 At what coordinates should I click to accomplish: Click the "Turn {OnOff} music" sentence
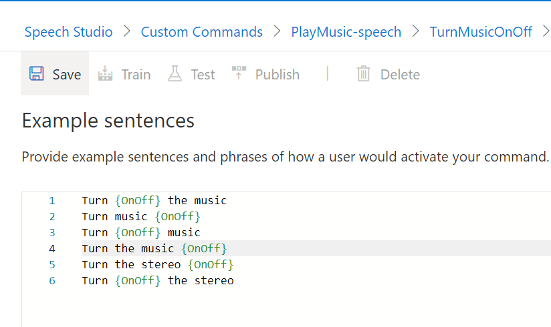tap(141, 232)
